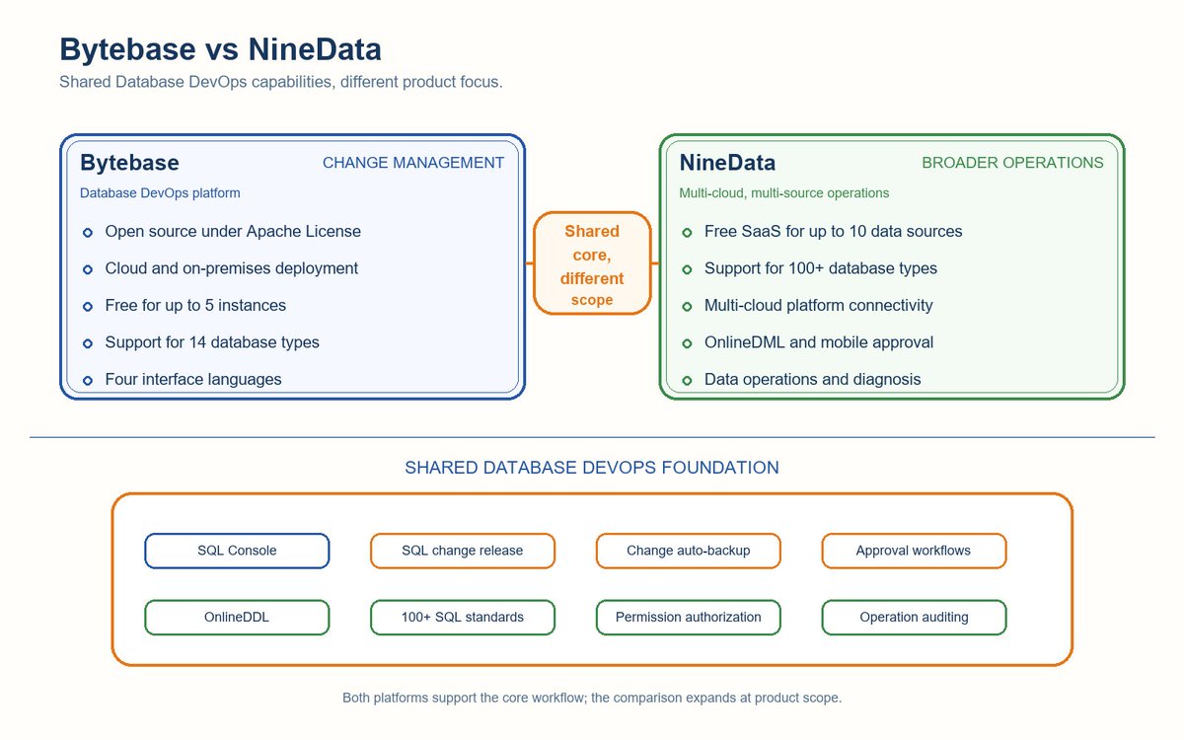
Task: Click the OnlineDDL box
Action: pyautogui.click(x=237, y=617)
